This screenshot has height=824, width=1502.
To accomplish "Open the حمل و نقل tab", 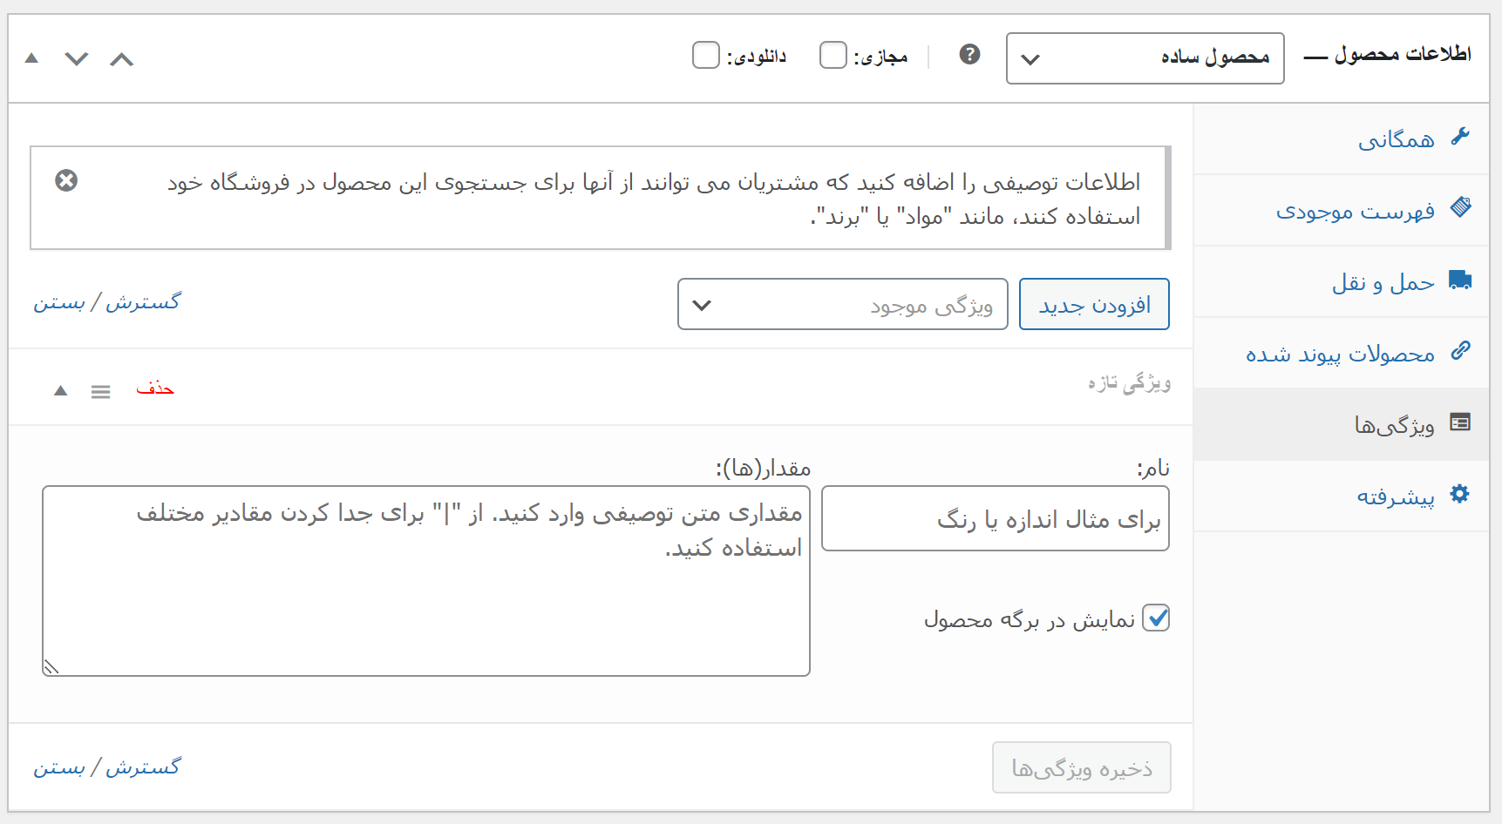I will click(1341, 281).
